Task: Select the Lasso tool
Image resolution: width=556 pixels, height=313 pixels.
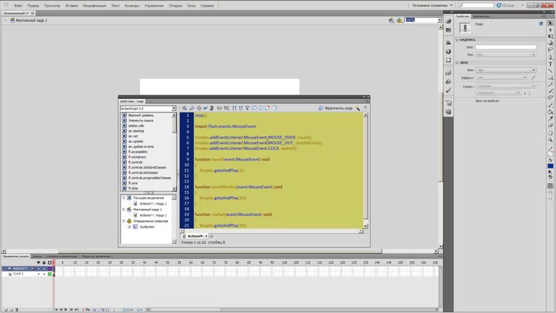Action: [550, 50]
